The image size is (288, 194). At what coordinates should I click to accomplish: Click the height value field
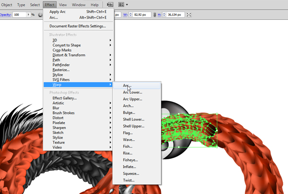point(175,15)
